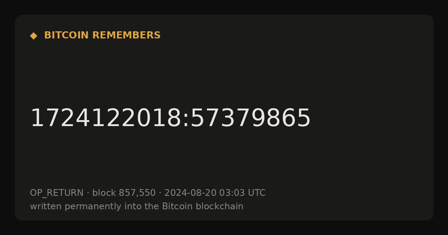Click the date 2024-08-20

pyautogui.click(x=190, y=193)
